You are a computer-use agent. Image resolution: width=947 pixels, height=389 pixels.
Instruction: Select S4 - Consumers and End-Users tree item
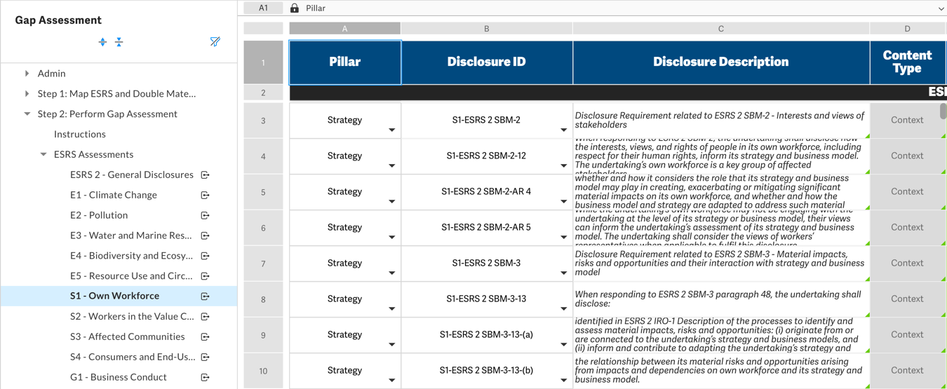[133, 357]
